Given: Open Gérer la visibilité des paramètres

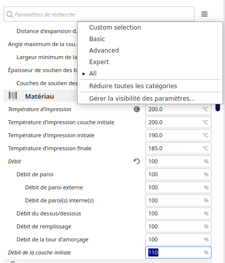Looking at the screenshot, I should (x=150, y=99).
